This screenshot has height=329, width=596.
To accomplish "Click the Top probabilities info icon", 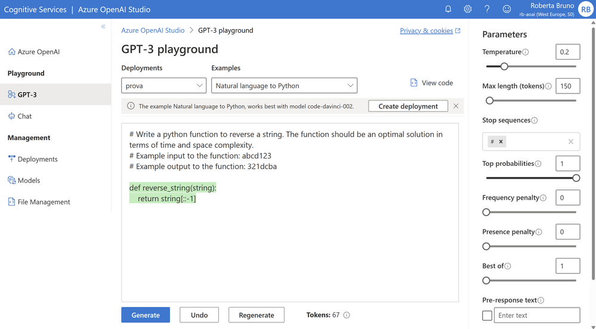I will point(538,164).
